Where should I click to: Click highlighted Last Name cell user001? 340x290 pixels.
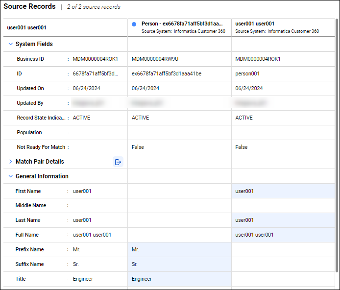[283, 220]
